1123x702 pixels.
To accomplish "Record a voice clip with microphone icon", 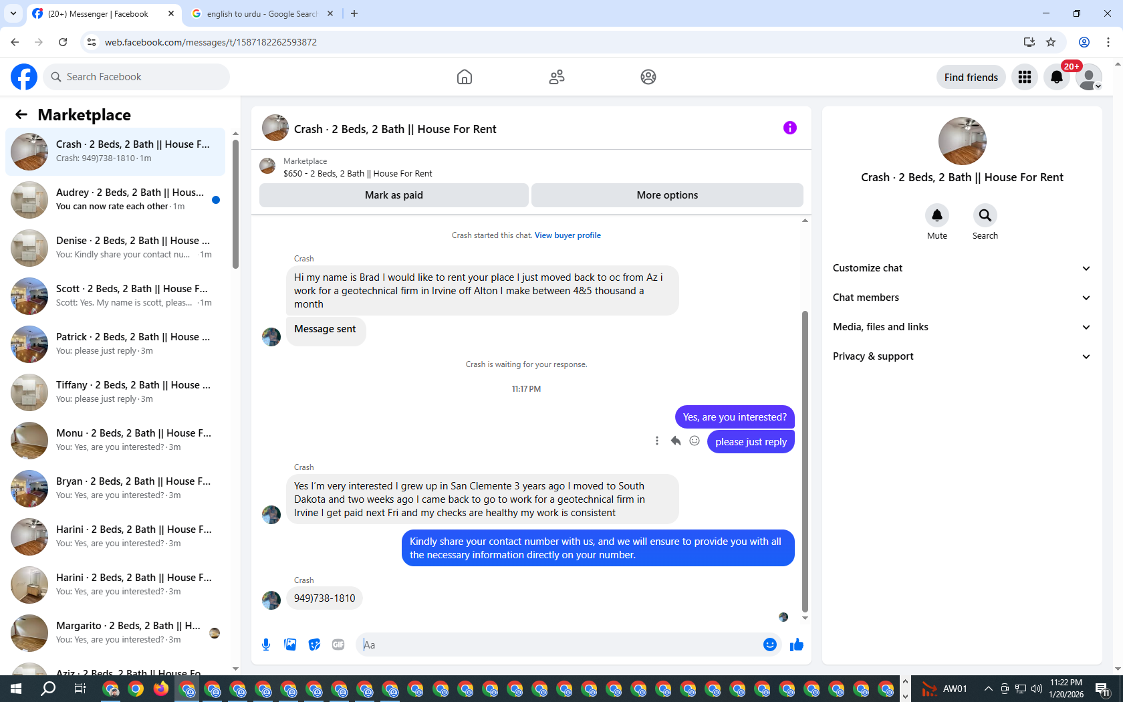I will [266, 645].
